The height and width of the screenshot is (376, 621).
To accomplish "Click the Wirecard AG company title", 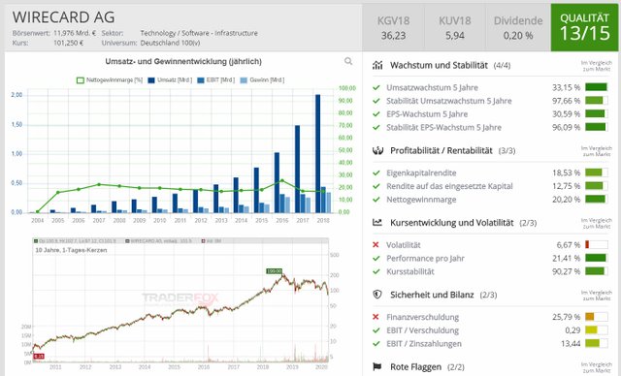I will coord(63,17).
